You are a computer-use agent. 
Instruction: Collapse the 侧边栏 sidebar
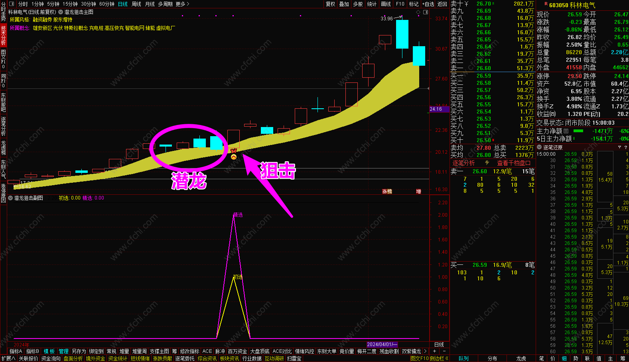(439, 358)
